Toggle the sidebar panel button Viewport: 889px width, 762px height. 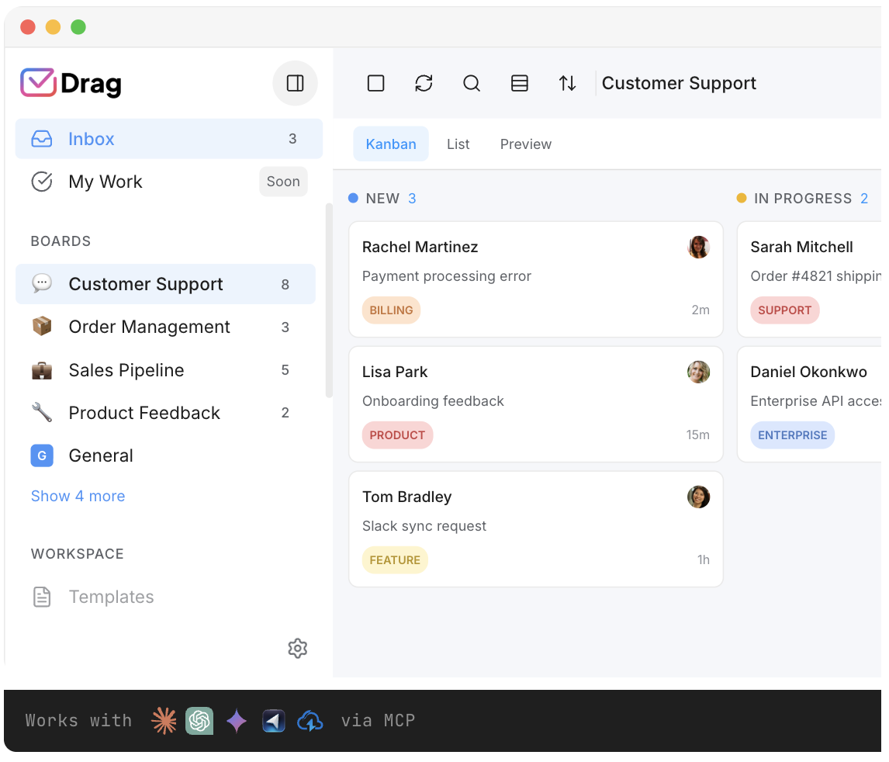tap(295, 83)
